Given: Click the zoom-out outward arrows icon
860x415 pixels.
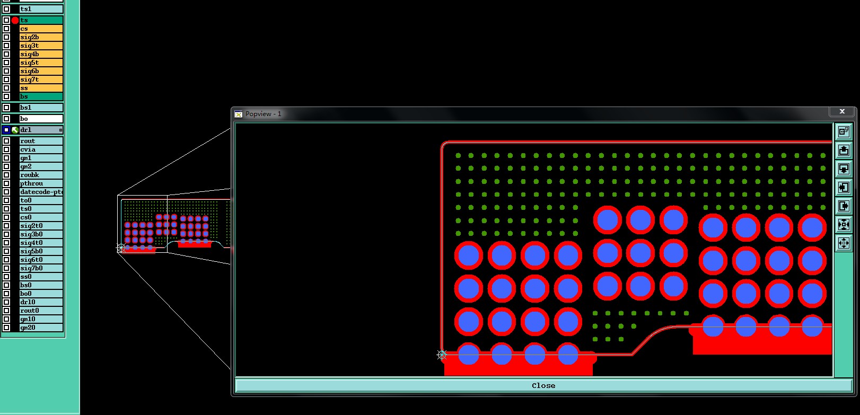Looking at the screenshot, I should point(843,243).
